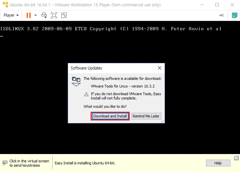The image size is (240, 172).
Task: Expand the power options arrow beside pause
Action: point(36,15)
